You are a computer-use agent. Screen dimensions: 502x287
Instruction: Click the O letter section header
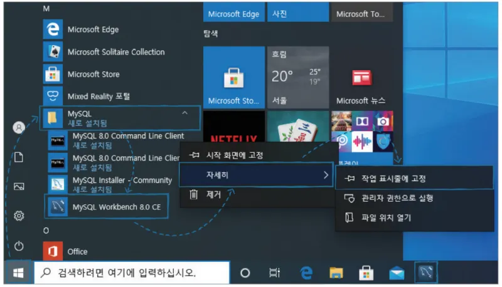pyautogui.click(x=46, y=230)
